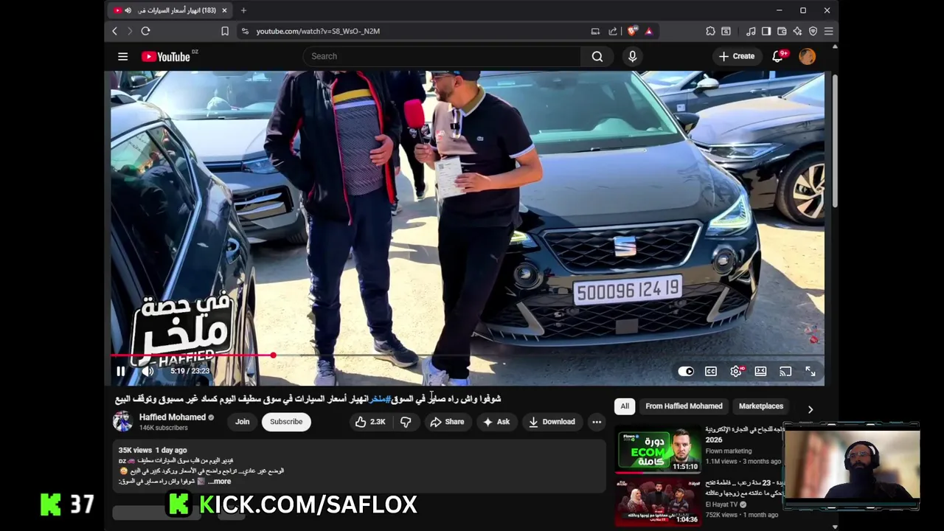Switch to theater mode
Screen dimensions: 944x531
coord(760,371)
